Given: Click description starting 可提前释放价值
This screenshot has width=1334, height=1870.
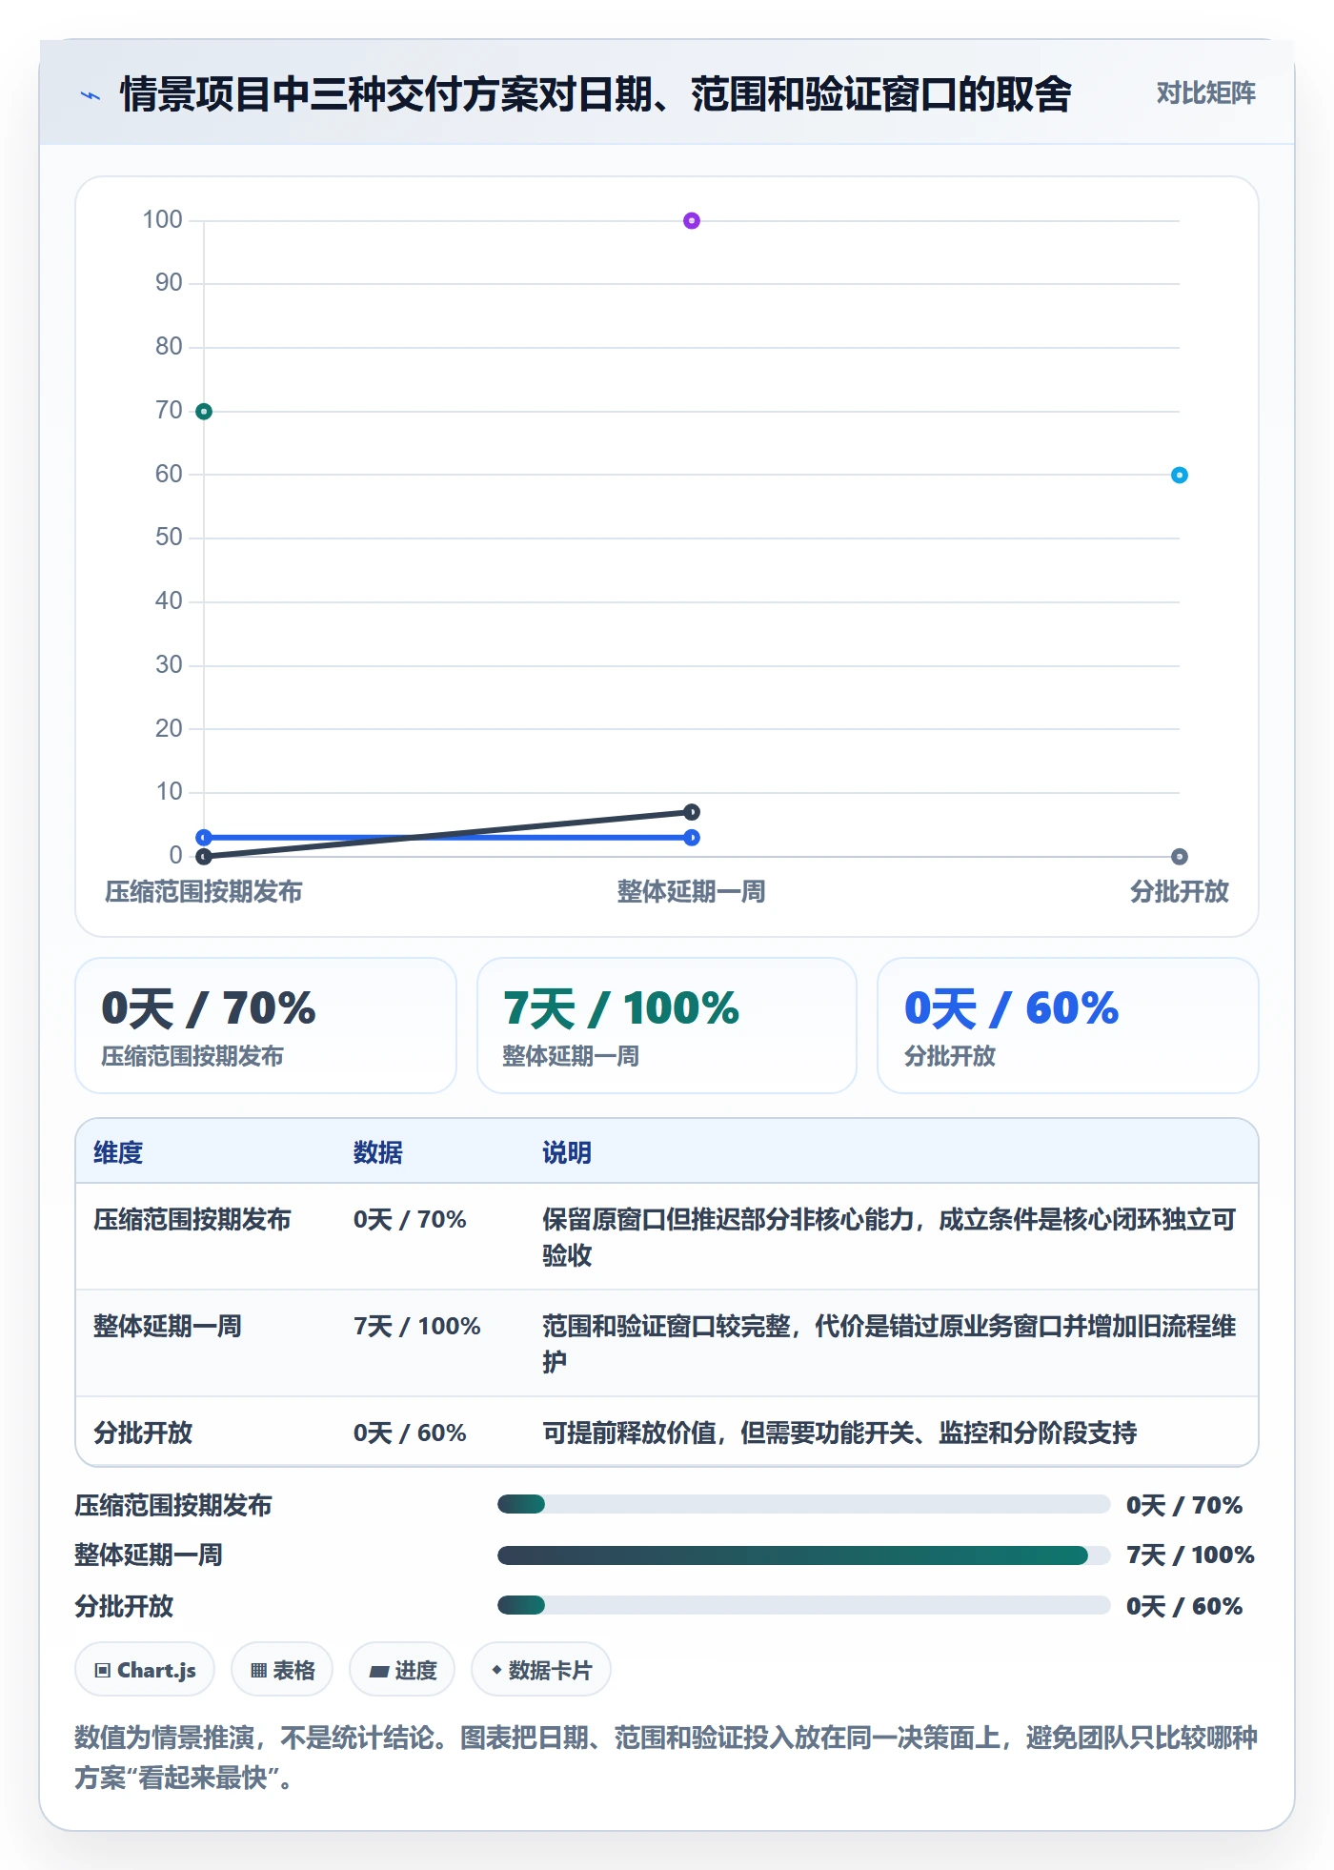Looking at the screenshot, I should [839, 1433].
